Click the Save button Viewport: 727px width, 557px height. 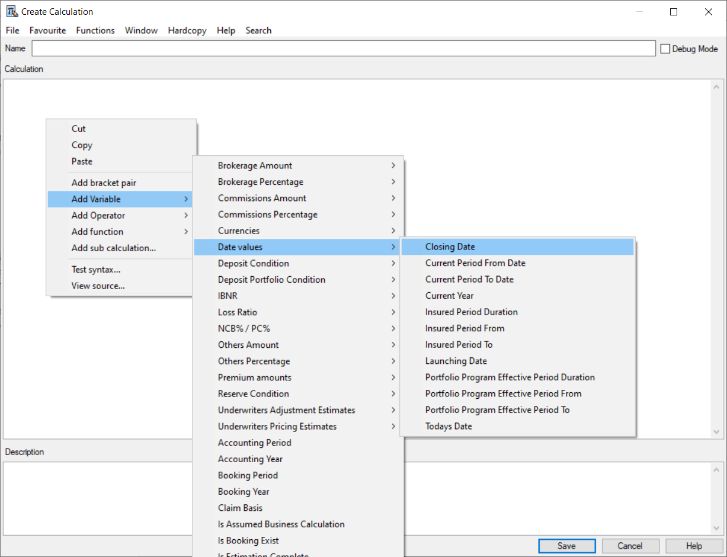coord(566,546)
